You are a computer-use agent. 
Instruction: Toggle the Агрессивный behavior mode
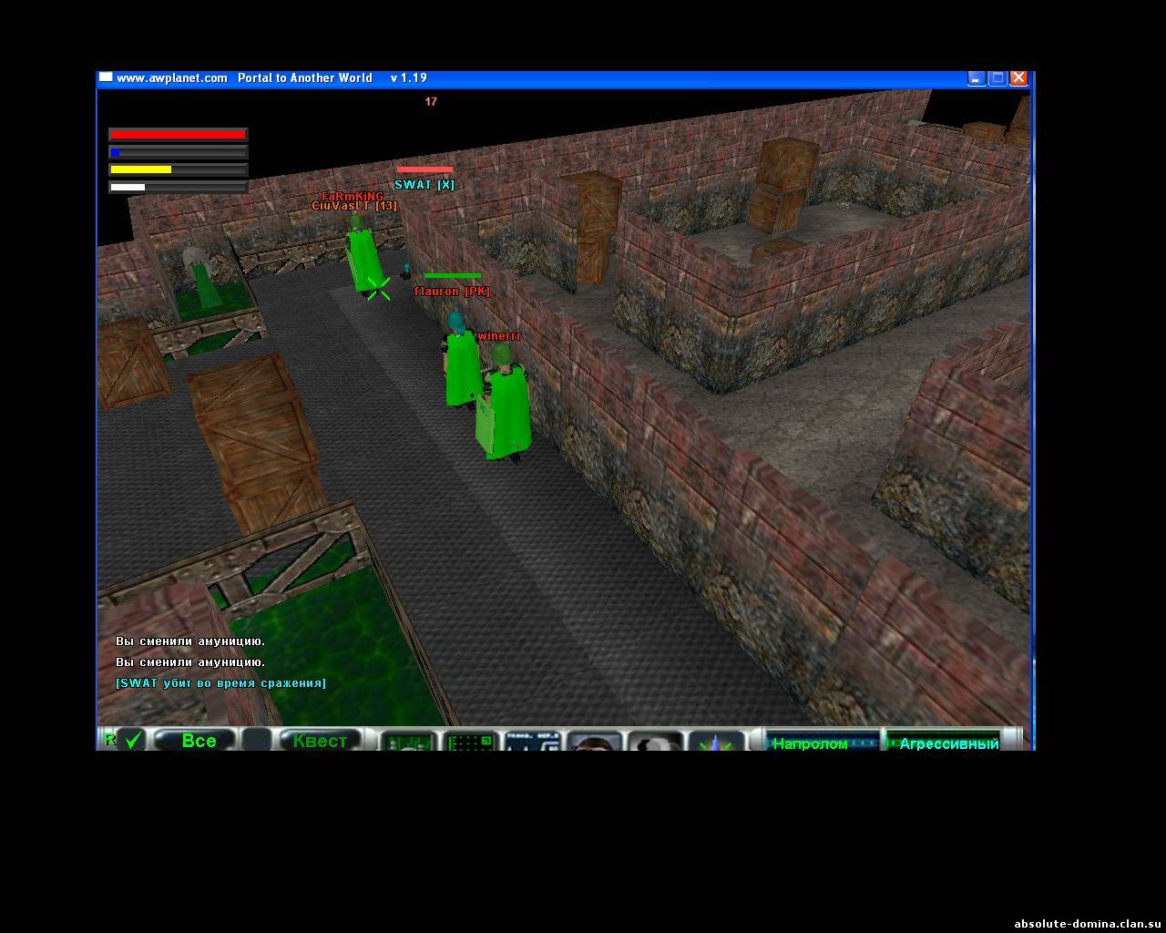coord(944,742)
